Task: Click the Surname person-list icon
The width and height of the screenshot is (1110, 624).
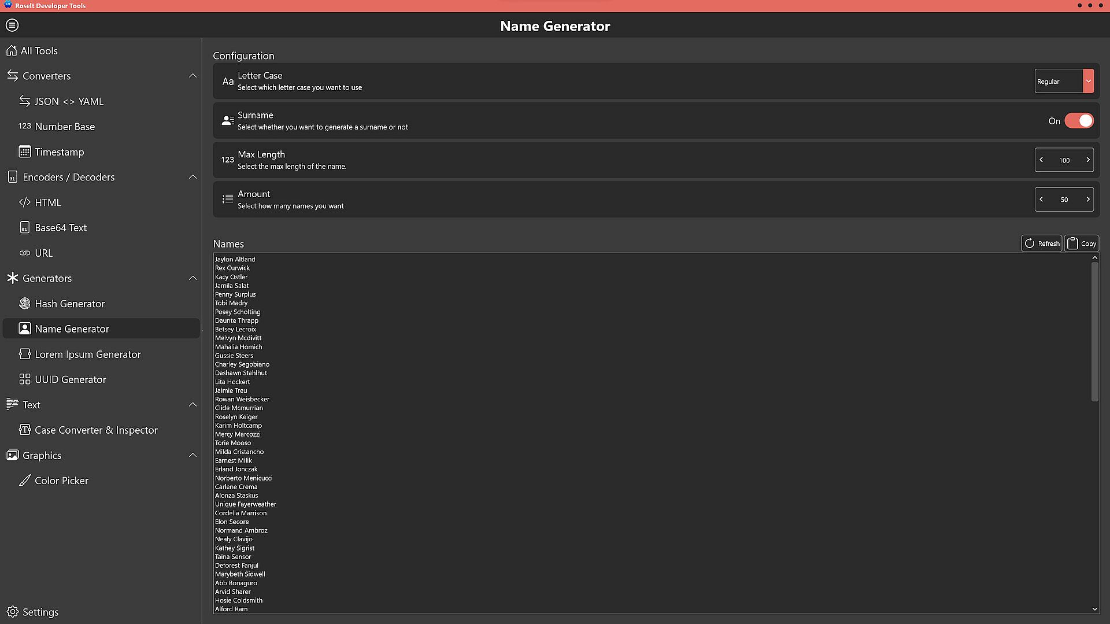Action: (228, 121)
